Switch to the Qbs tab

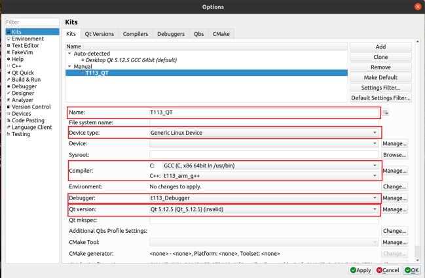(198, 34)
